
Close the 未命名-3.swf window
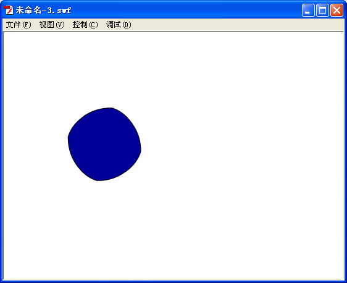click(x=337, y=10)
